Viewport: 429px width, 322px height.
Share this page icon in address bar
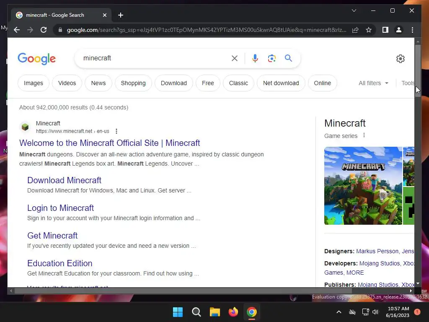(355, 30)
